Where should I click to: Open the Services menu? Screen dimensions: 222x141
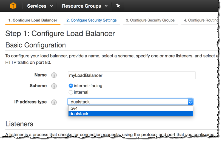(x=40, y=6)
